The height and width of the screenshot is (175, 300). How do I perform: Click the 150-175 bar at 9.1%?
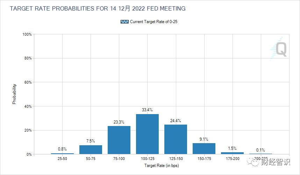(204, 148)
